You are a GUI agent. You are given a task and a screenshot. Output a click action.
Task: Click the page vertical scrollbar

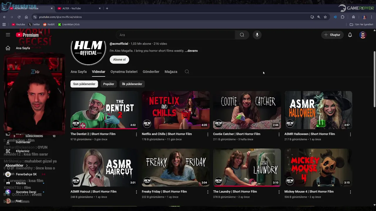click(374, 79)
